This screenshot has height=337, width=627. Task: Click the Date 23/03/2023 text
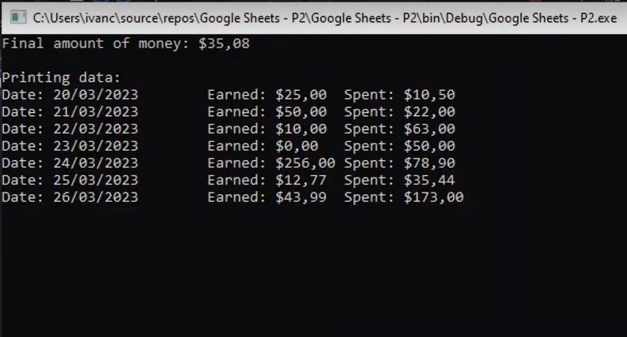[70, 146]
